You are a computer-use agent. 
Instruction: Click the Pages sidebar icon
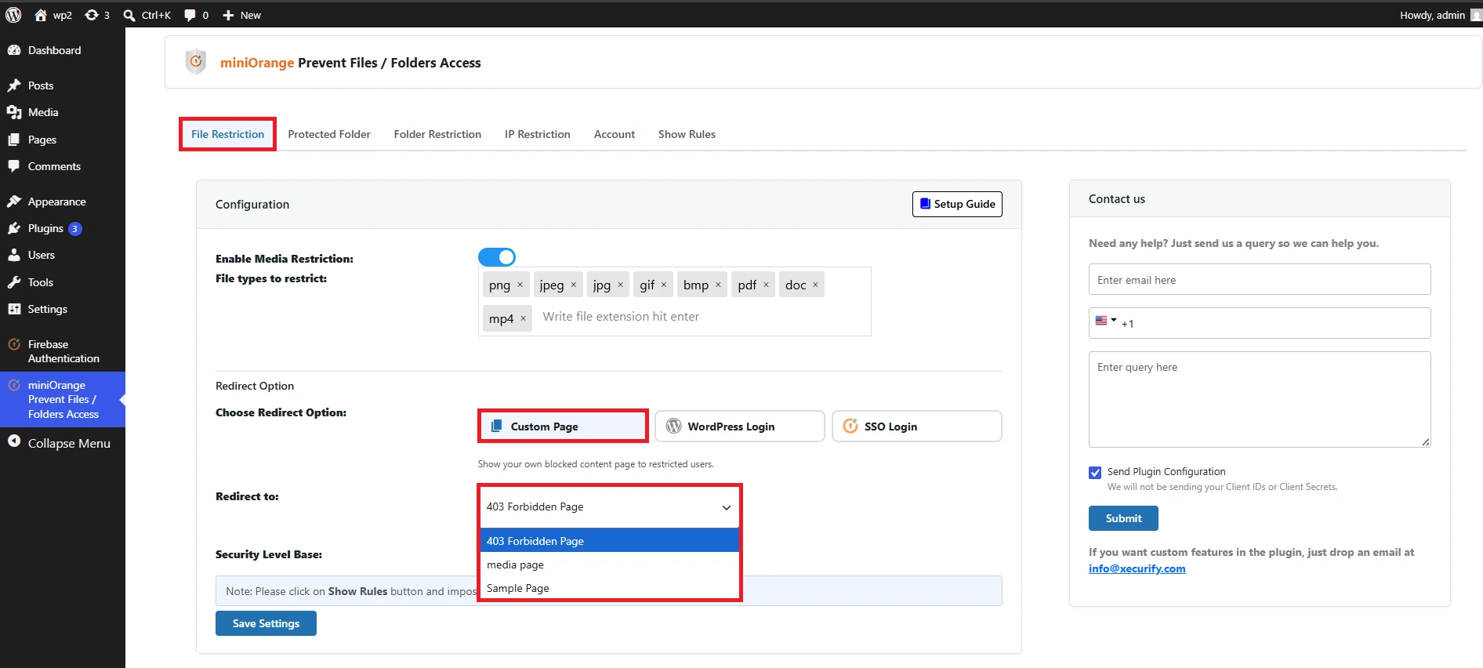[14, 140]
